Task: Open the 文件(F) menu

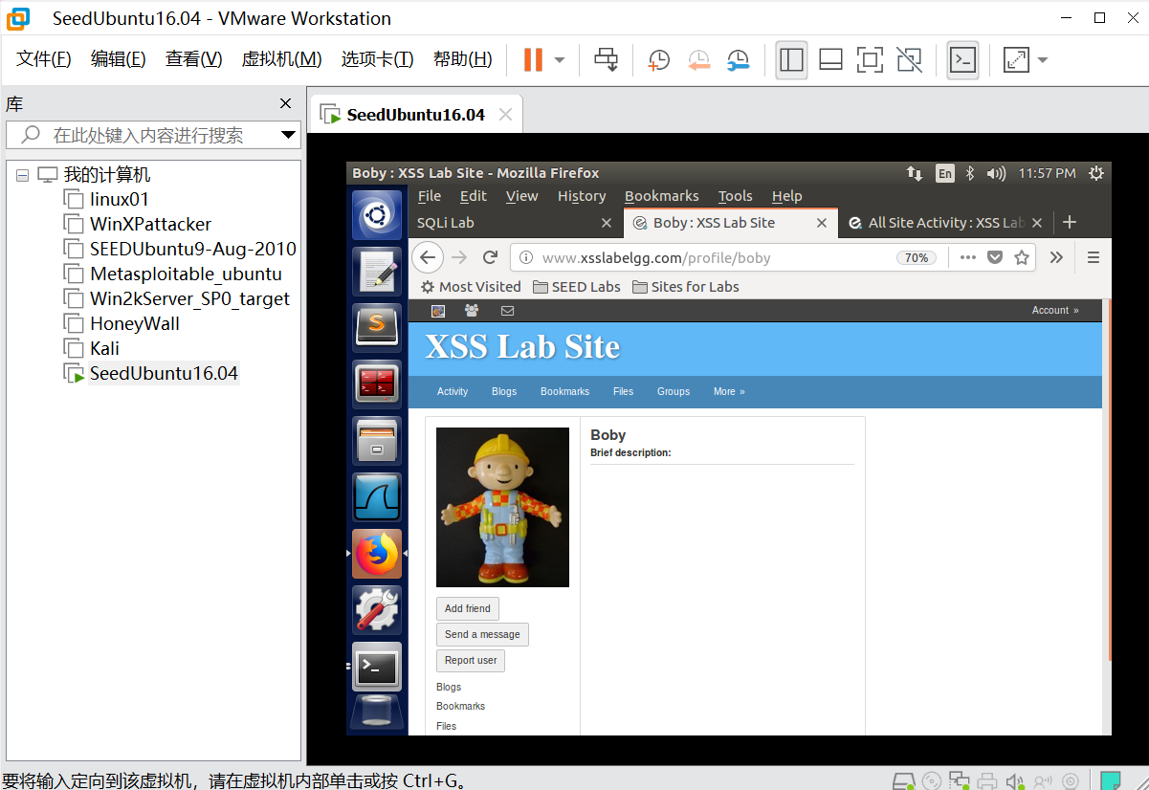Action: click(x=44, y=59)
